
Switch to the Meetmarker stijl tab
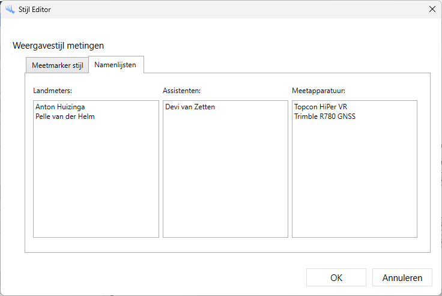click(58, 65)
